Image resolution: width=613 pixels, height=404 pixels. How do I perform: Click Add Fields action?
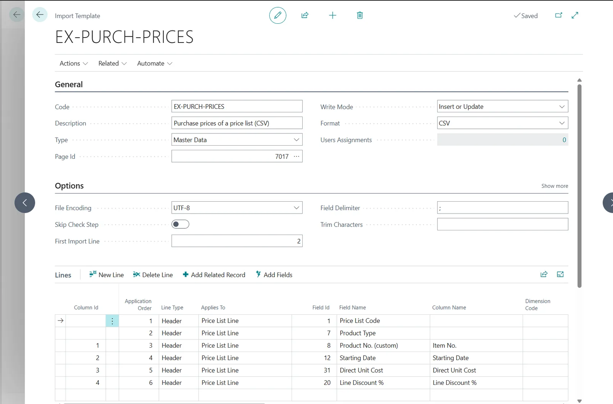click(x=274, y=275)
